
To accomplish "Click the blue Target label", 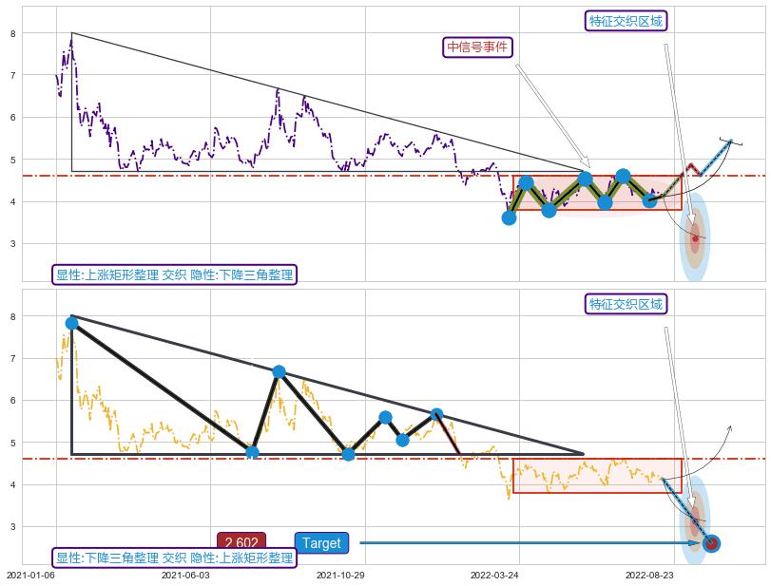I will tap(321, 543).
